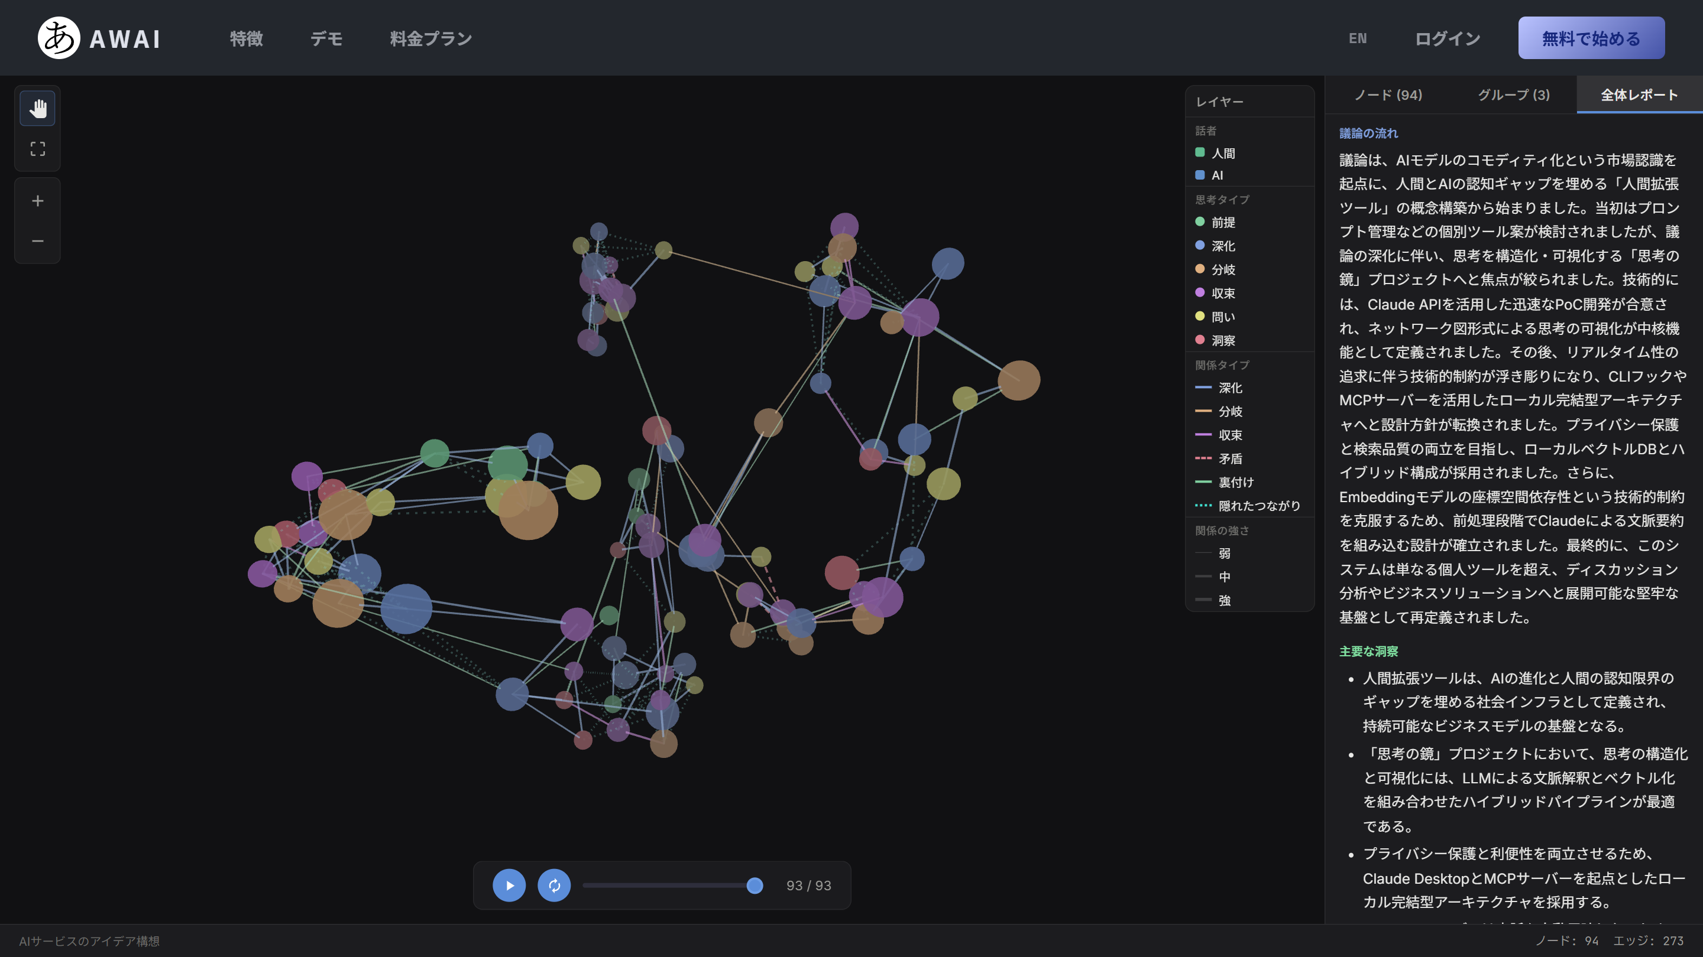1703x957 pixels.
Task: Click the 主要な洞察 heading
Action: (1368, 651)
